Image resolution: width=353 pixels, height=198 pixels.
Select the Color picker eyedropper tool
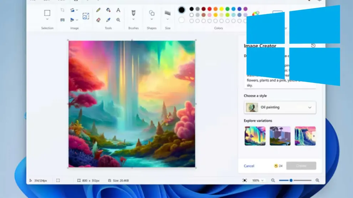108,20
